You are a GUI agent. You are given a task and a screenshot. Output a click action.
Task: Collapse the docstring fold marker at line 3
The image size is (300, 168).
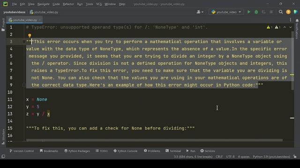pyautogui.click(x=24, y=42)
